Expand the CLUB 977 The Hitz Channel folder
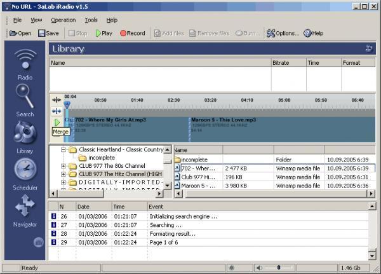Image resolution: width=381 pixels, height=274 pixels. (63, 174)
